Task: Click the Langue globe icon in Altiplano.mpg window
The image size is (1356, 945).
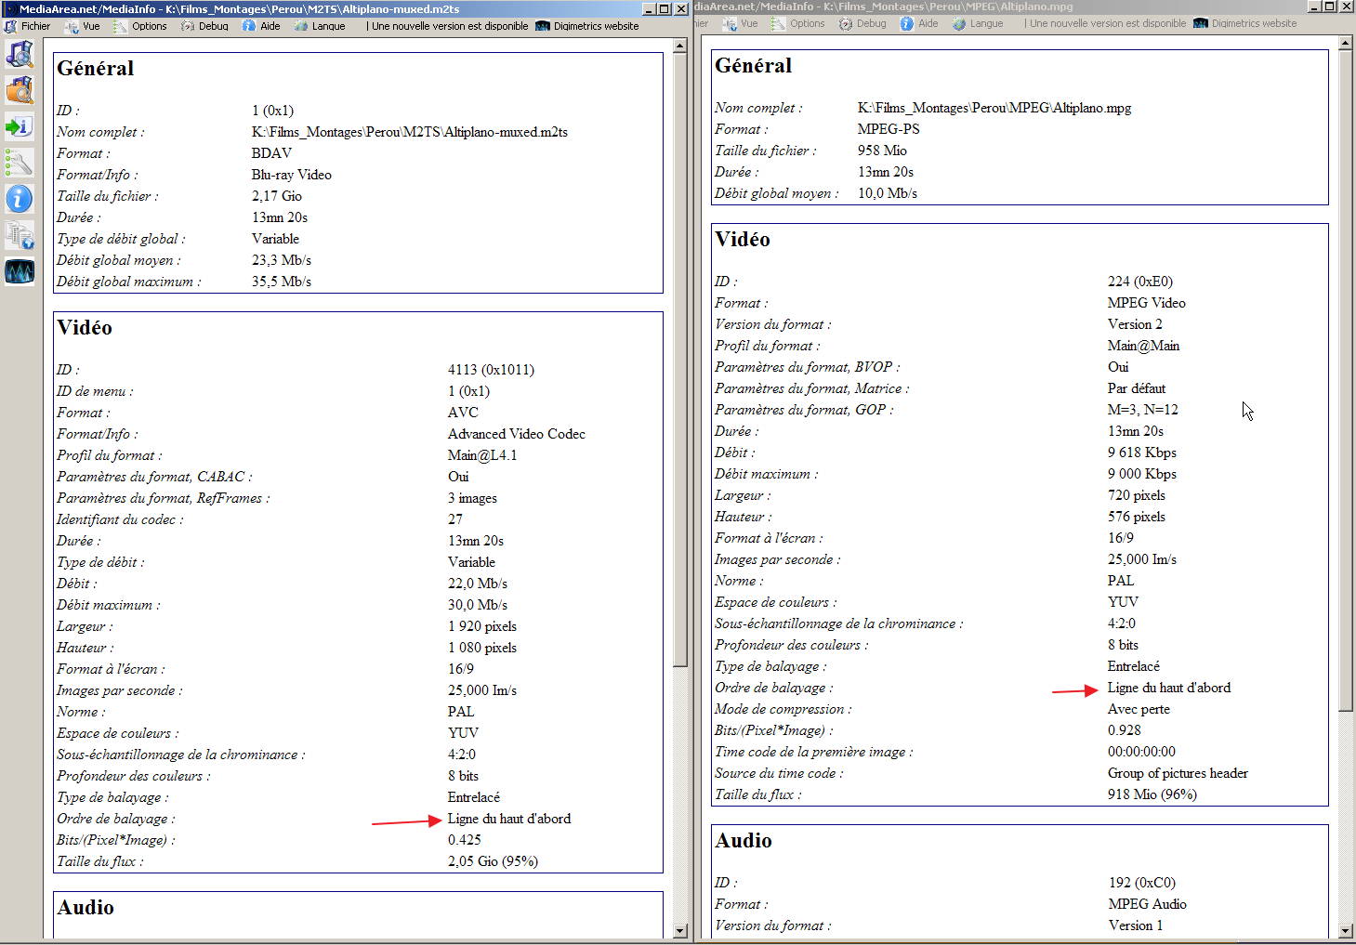Action: [x=959, y=23]
